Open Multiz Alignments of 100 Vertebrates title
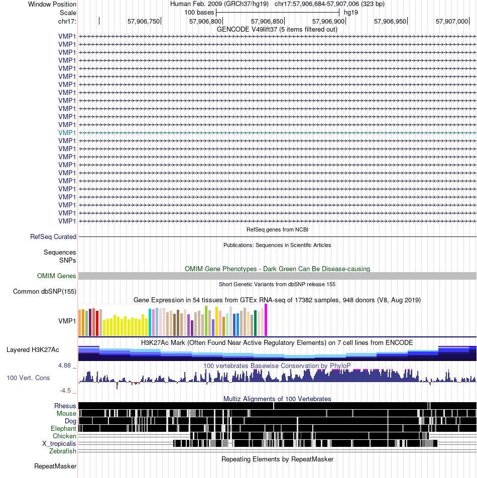 click(277, 399)
